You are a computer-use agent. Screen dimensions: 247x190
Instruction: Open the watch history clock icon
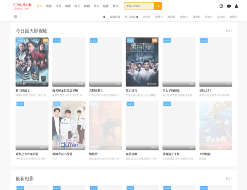[221, 6]
